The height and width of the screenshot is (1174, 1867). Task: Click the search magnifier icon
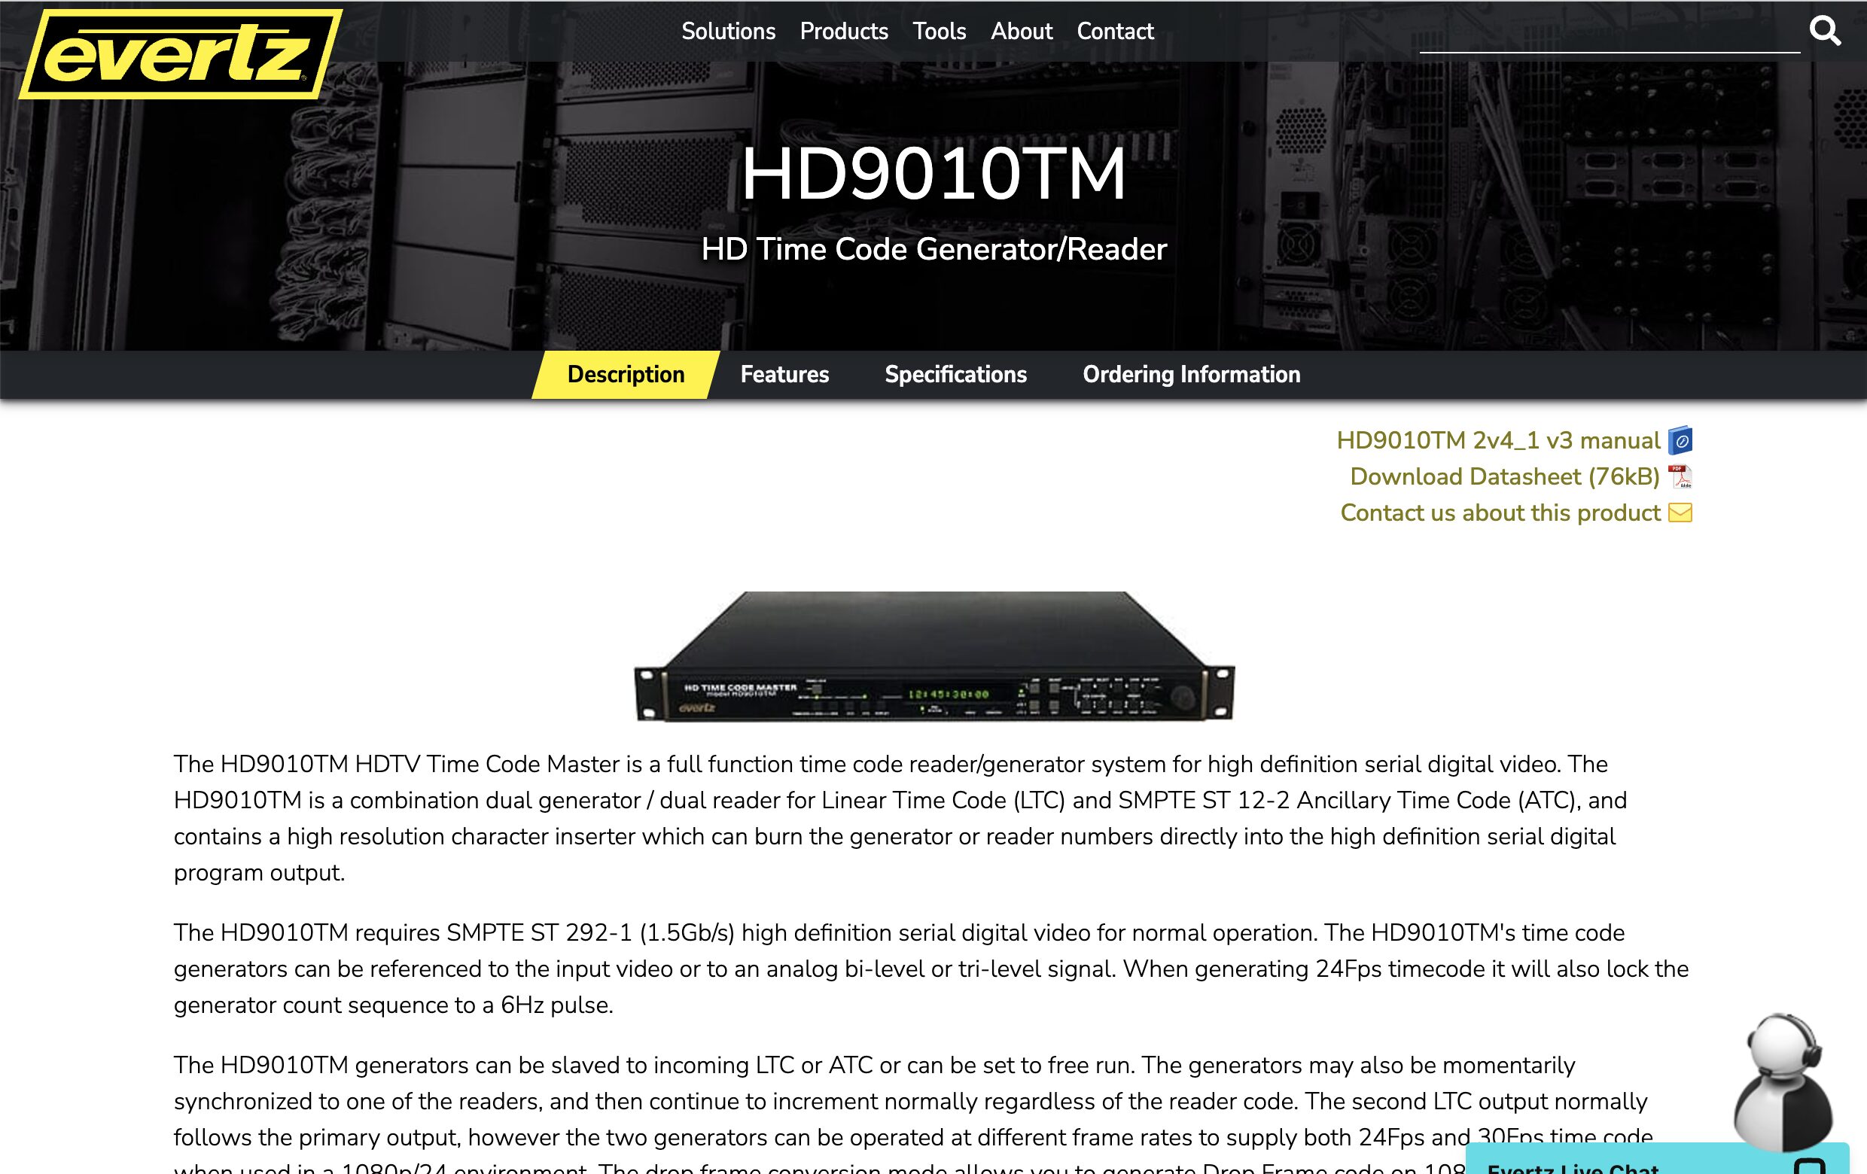pos(1826,30)
